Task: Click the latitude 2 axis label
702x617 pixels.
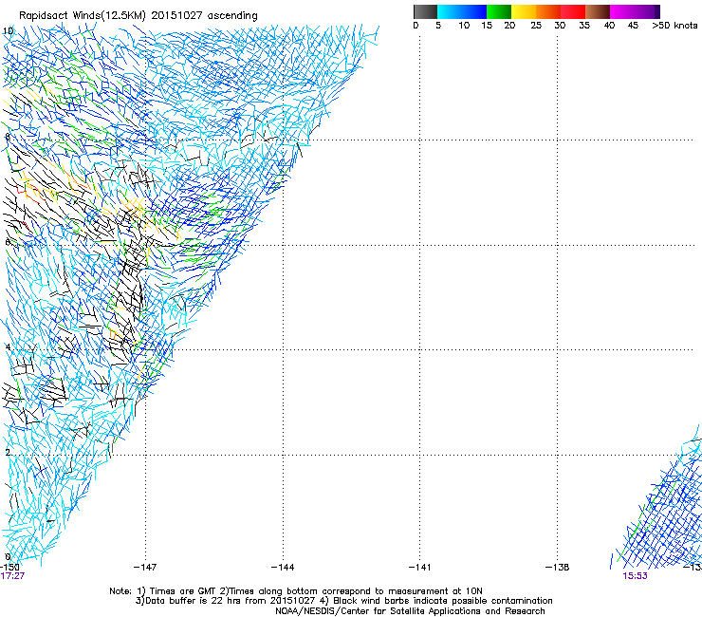Action: click(8, 452)
